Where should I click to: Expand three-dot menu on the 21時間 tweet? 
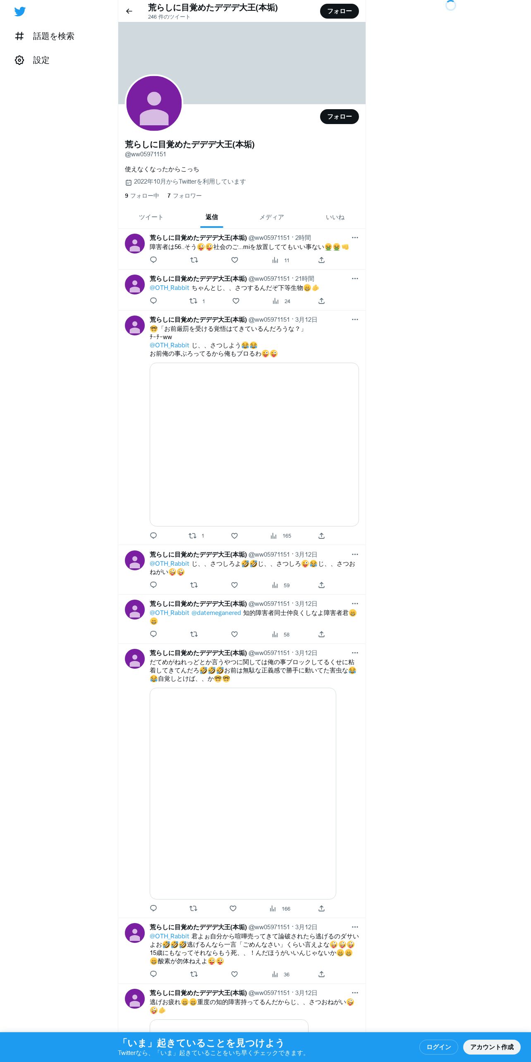point(355,279)
